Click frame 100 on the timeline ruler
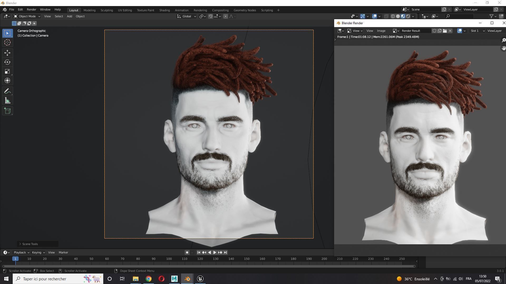Screen dimensions: 506x284 (x=169, y=259)
